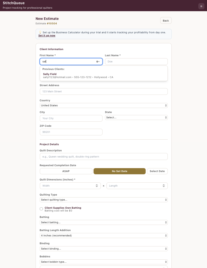Open the Batting dropdown
The height and width of the screenshot is (268, 207).
point(104,222)
